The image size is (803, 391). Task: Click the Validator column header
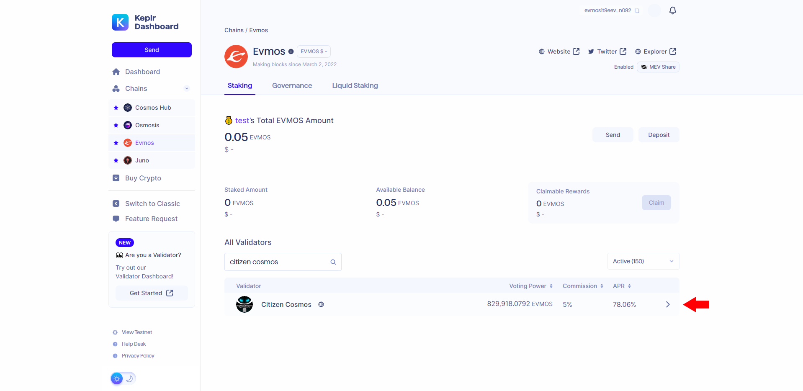click(x=249, y=286)
